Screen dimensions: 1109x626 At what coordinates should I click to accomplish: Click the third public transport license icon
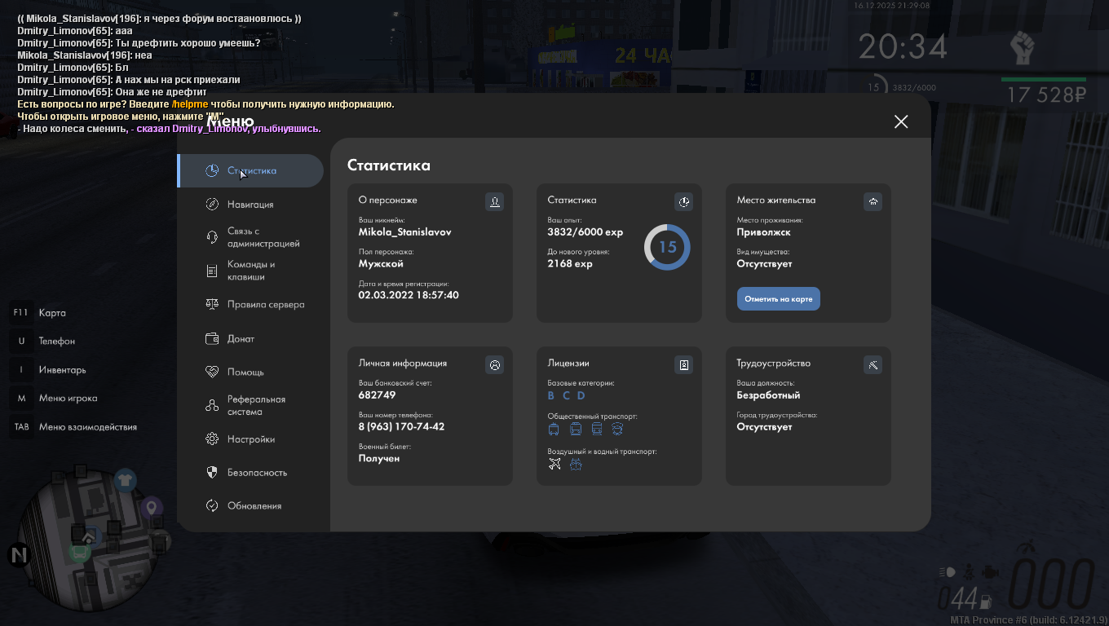[x=597, y=429]
